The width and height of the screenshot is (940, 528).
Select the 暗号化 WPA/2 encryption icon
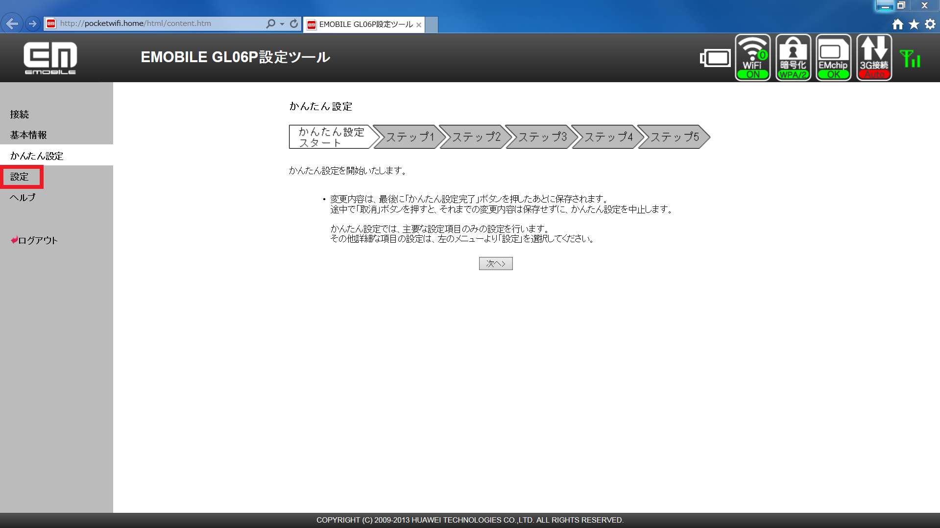[x=793, y=57]
